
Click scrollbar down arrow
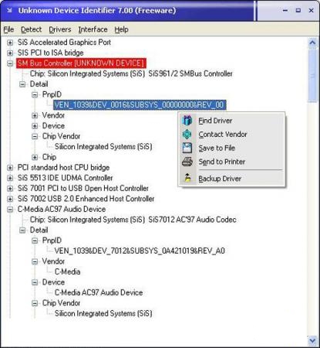312,341
